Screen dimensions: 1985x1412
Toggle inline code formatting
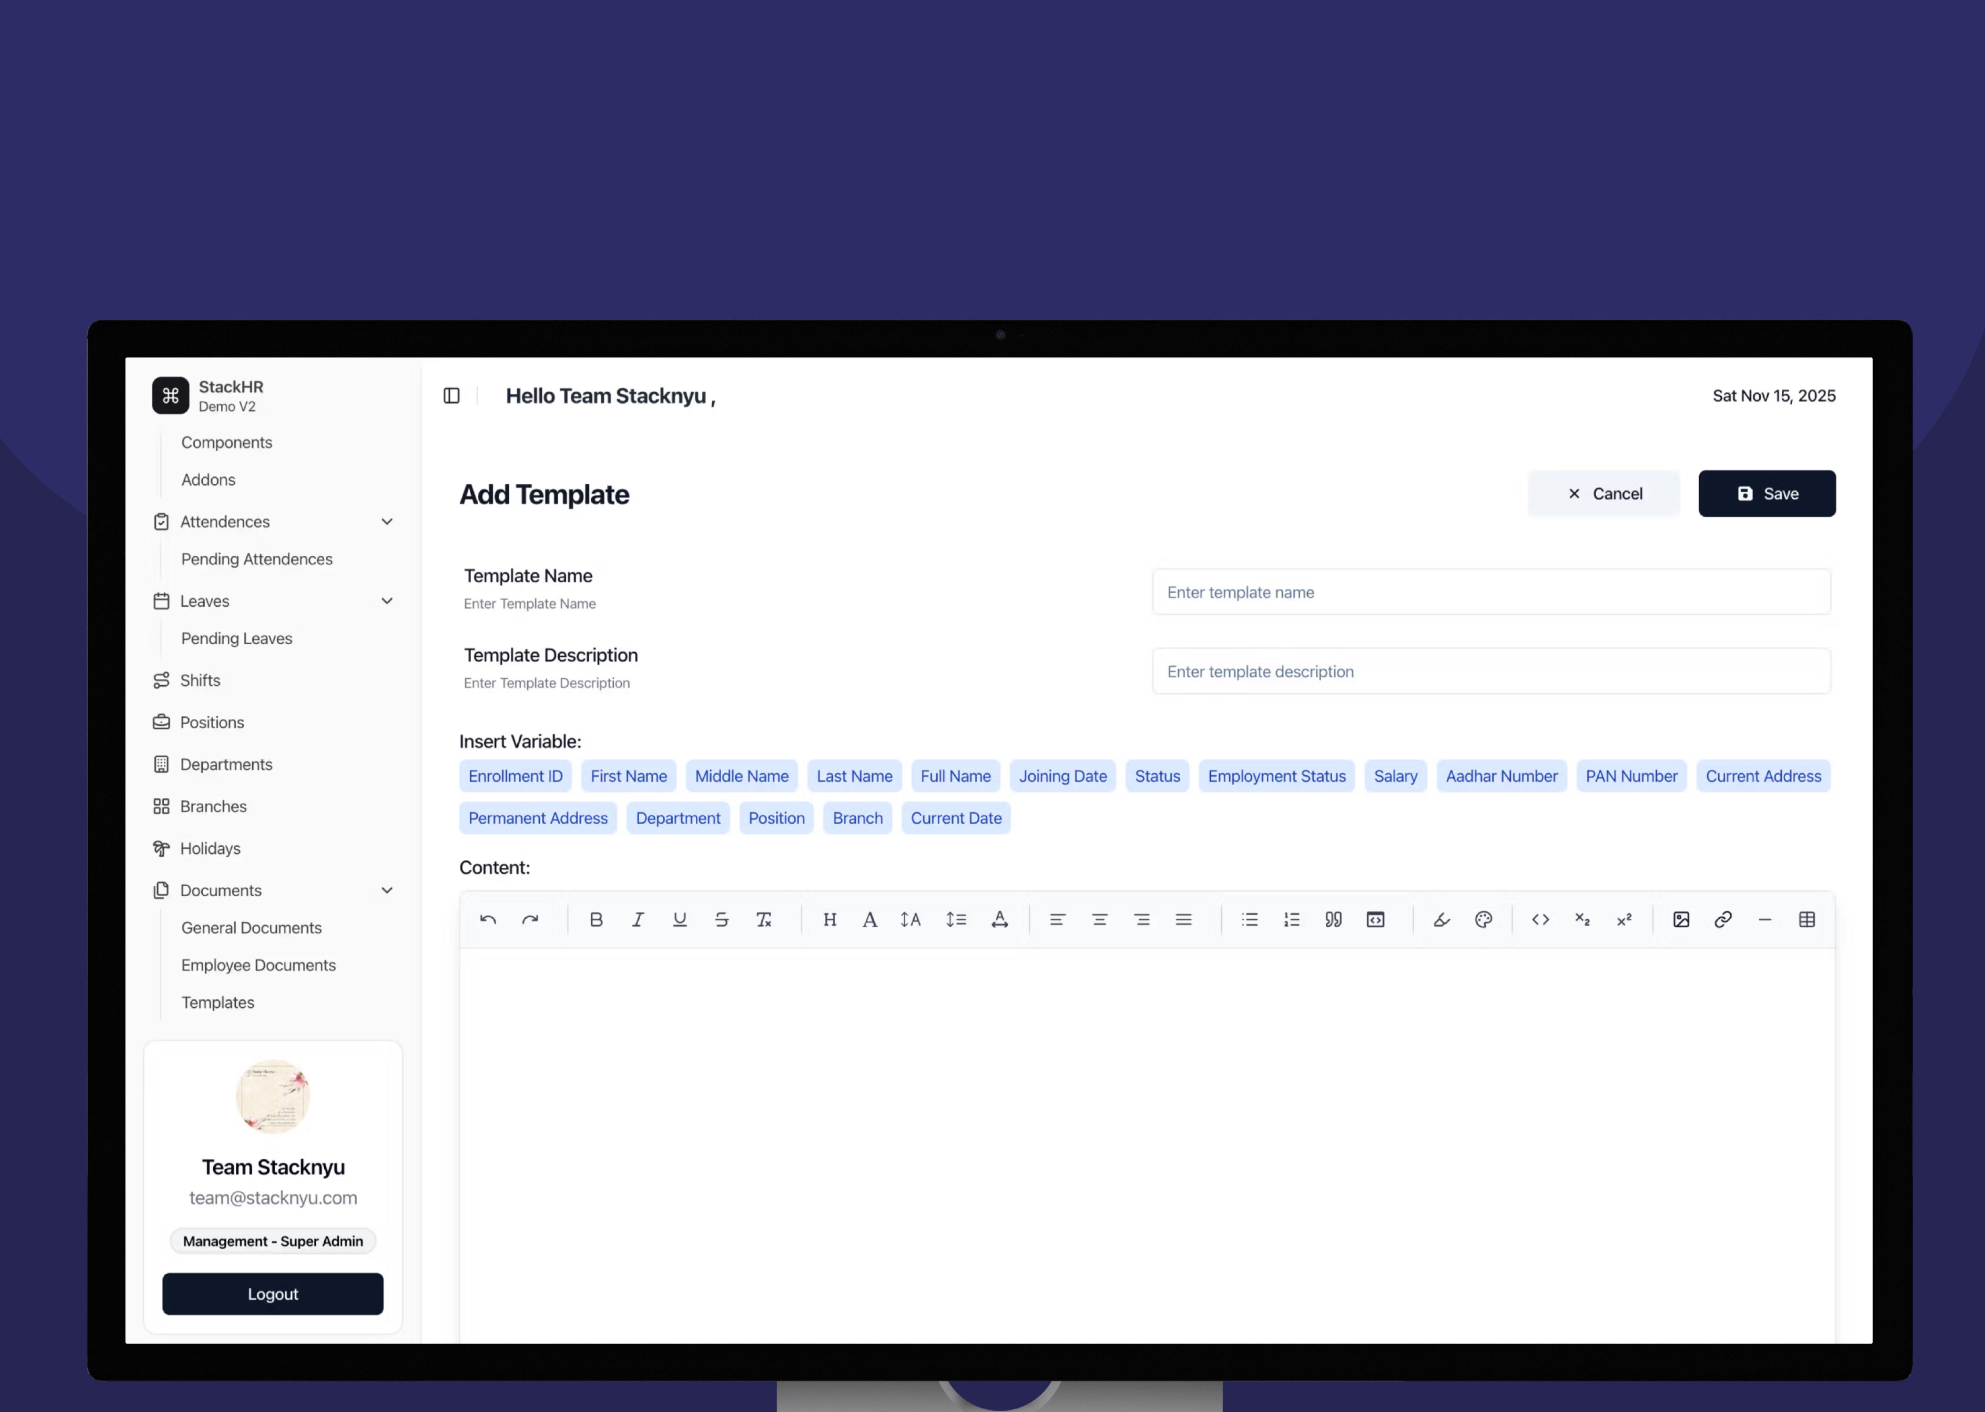click(1540, 919)
